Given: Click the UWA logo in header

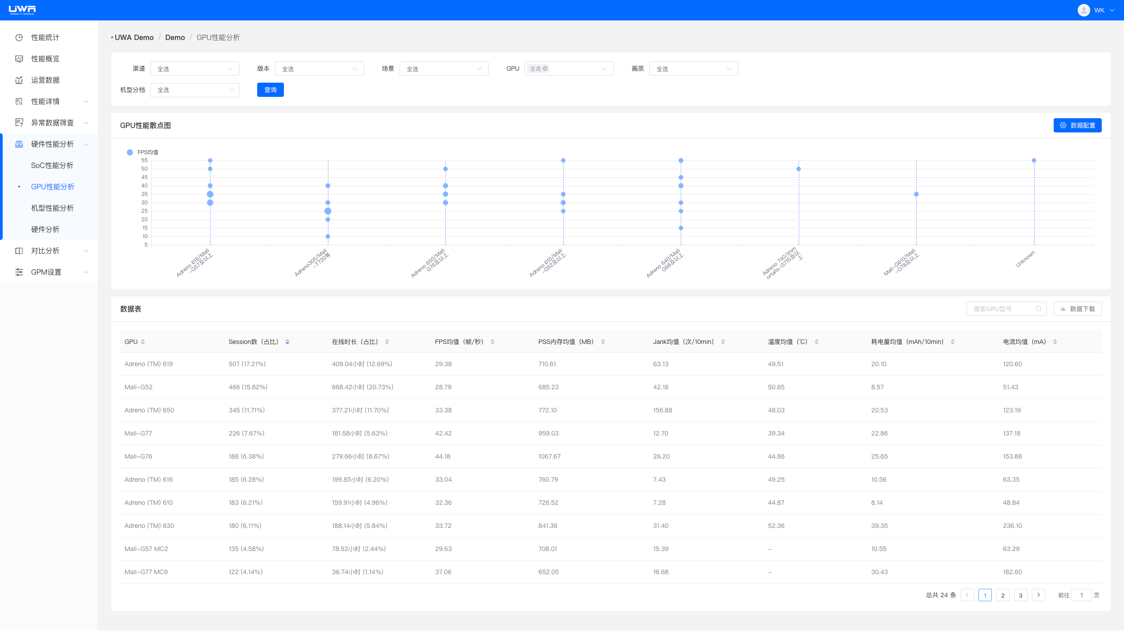Looking at the screenshot, I should (x=22, y=10).
